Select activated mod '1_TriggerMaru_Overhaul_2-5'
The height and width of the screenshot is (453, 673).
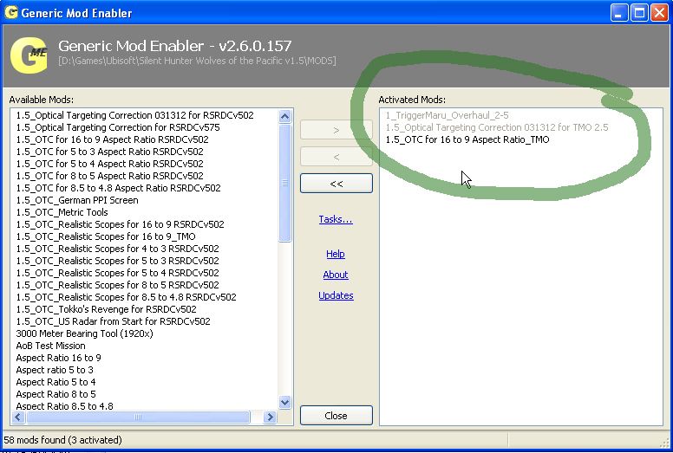click(x=447, y=115)
